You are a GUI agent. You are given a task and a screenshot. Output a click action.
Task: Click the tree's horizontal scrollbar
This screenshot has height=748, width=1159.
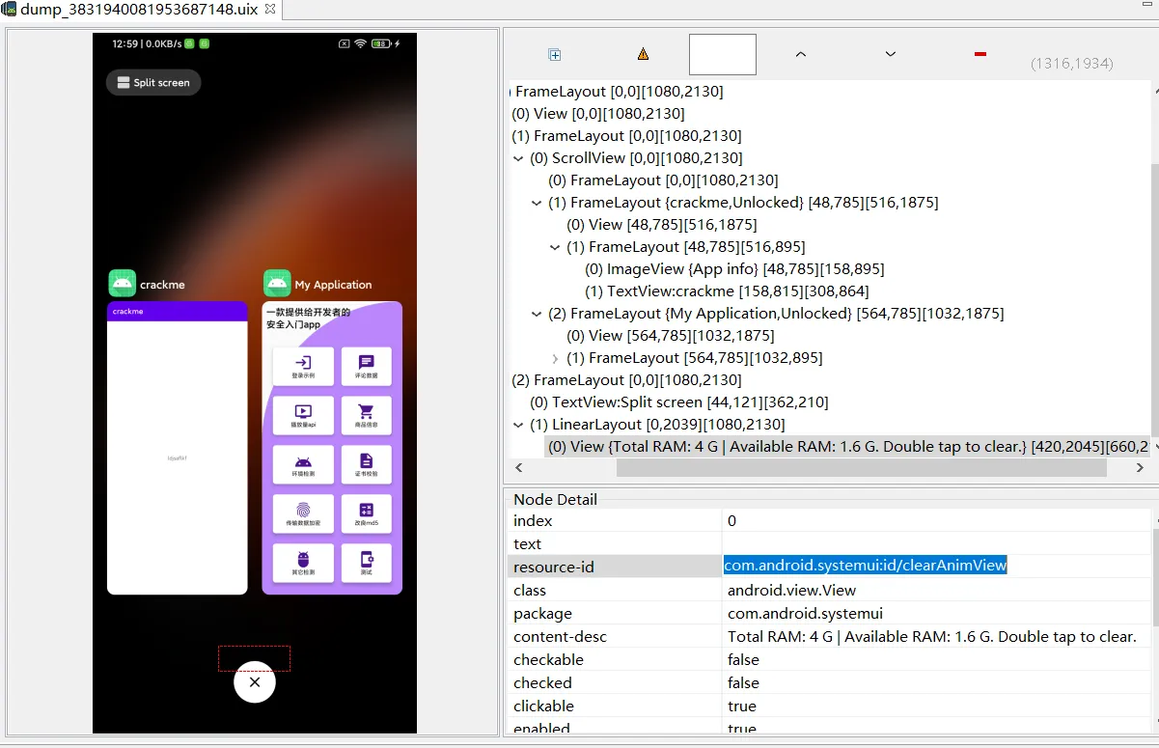point(861,468)
